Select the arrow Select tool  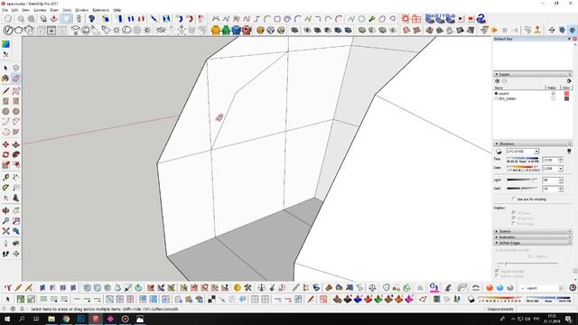click(x=5, y=69)
